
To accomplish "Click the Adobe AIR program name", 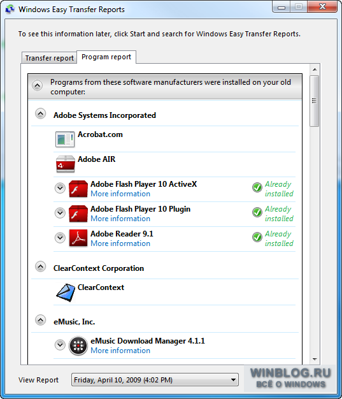I will pos(97,159).
